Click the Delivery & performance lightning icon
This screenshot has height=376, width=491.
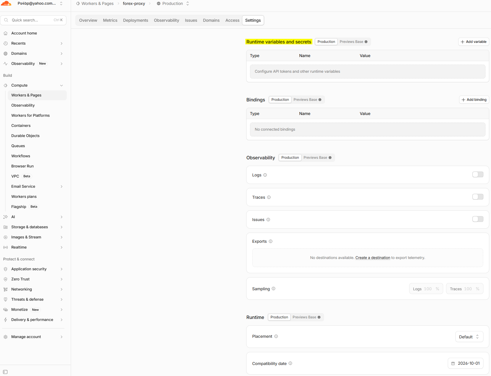point(6,320)
